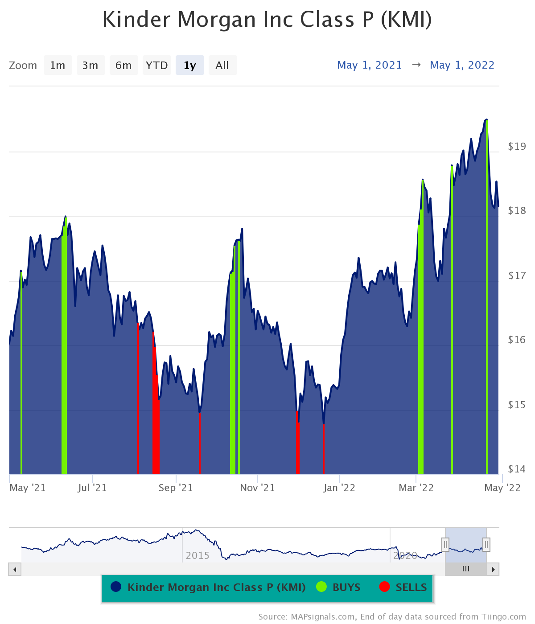Click the May '22 axis label
Screen dimensions: 535x624
point(502,488)
